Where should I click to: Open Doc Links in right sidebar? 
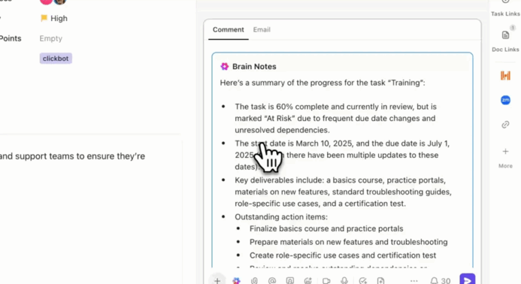pyautogui.click(x=505, y=40)
